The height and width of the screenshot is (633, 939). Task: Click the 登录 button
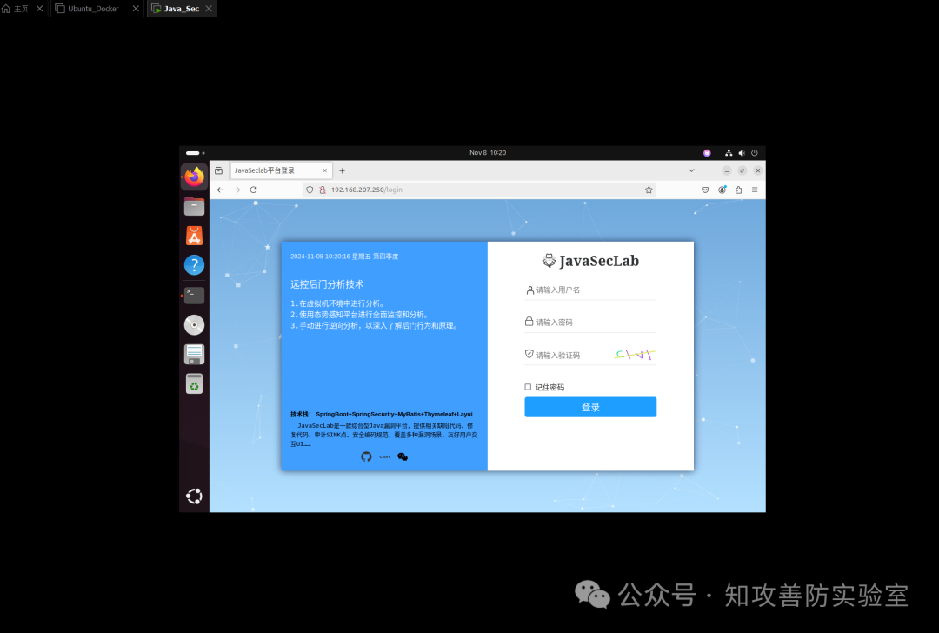pos(590,407)
